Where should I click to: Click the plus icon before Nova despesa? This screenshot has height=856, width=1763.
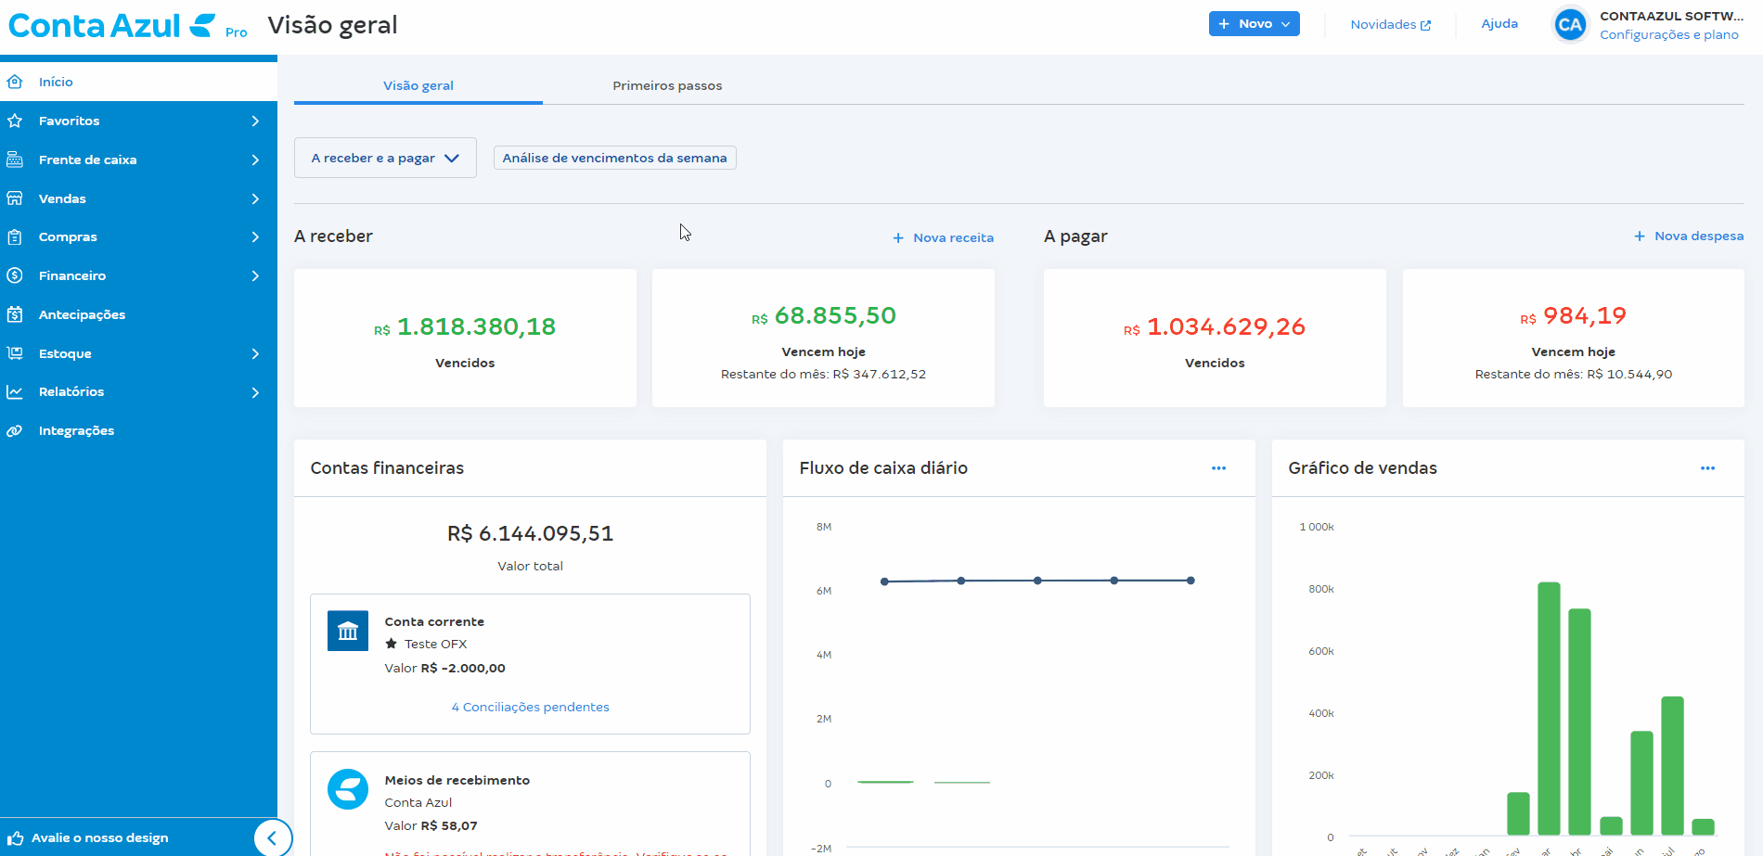pos(1640,236)
